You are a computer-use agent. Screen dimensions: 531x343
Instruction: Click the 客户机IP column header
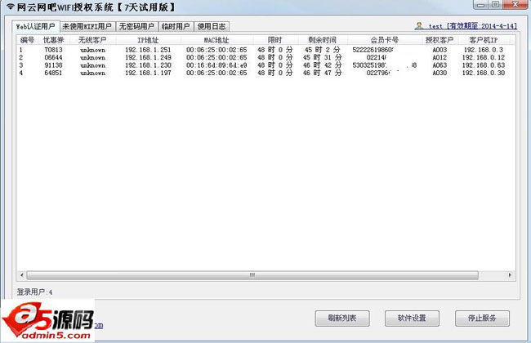(484, 40)
